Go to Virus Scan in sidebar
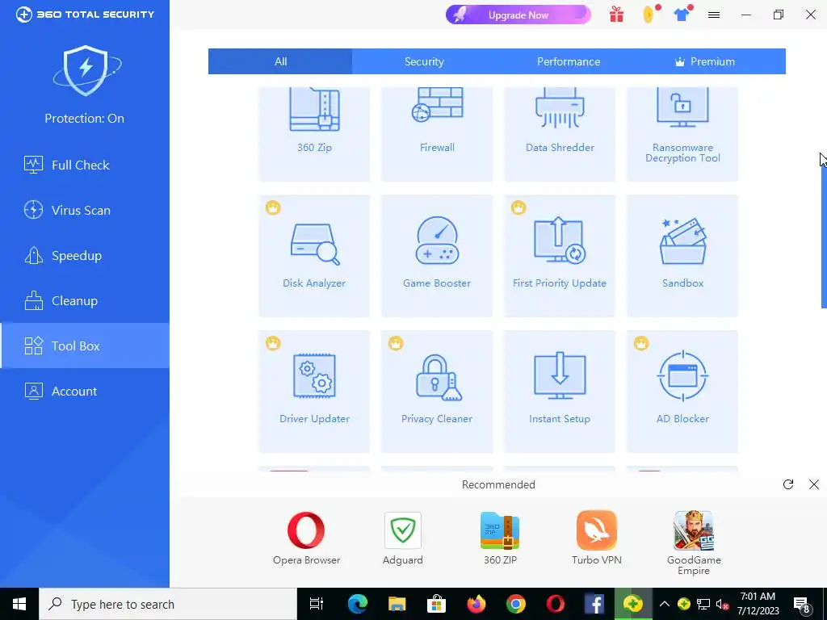The height and width of the screenshot is (620, 827). pos(84,211)
